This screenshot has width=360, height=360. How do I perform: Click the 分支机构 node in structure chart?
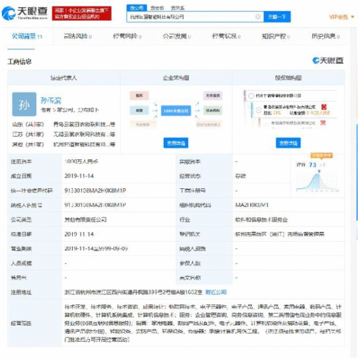[x=213, y=111]
